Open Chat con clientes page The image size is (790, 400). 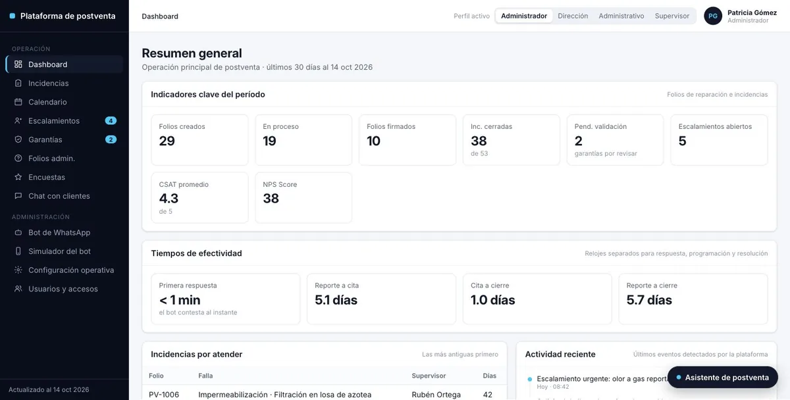click(x=65, y=196)
